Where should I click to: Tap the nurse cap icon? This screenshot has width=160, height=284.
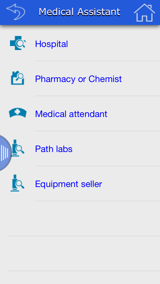tap(17, 113)
